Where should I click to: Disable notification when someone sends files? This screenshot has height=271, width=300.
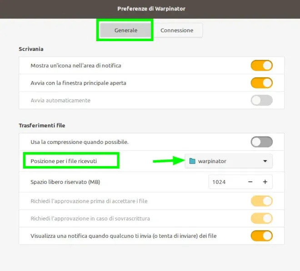(x=261, y=235)
